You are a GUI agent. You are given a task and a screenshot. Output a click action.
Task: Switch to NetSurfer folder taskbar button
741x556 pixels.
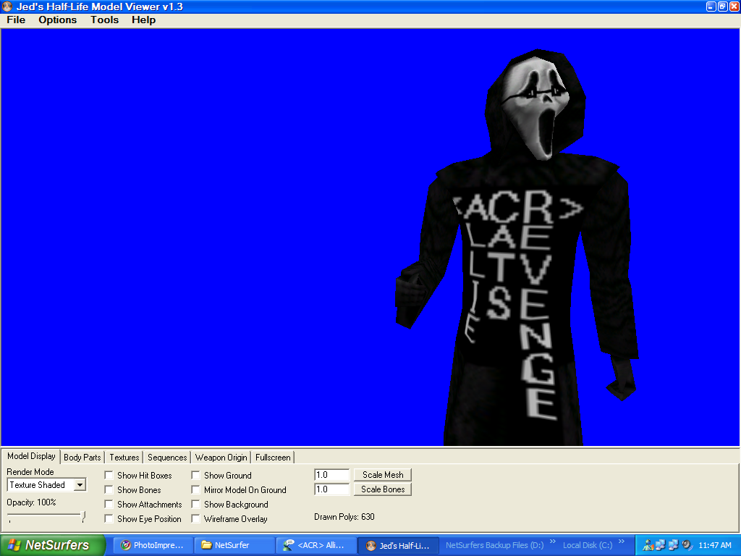pyautogui.click(x=234, y=545)
